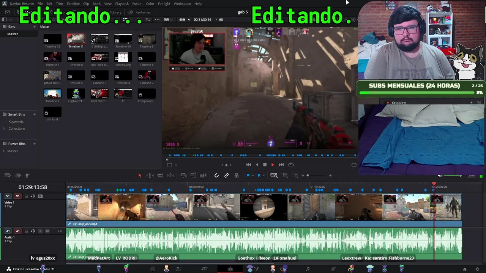Play timeline in reverse

257,165
